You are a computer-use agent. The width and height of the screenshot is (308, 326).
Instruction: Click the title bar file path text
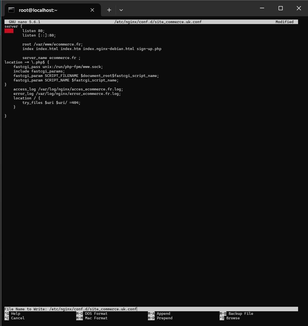(158, 22)
